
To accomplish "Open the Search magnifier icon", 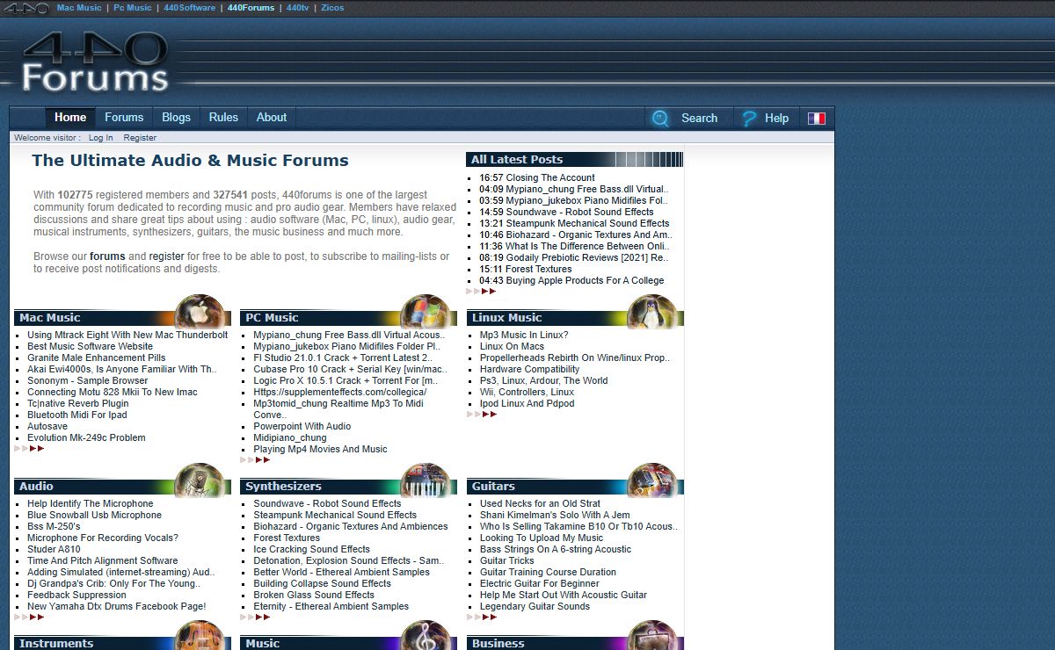I will click(x=660, y=119).
